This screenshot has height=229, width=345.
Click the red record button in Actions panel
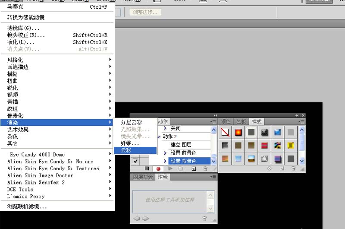click(158, 169)
